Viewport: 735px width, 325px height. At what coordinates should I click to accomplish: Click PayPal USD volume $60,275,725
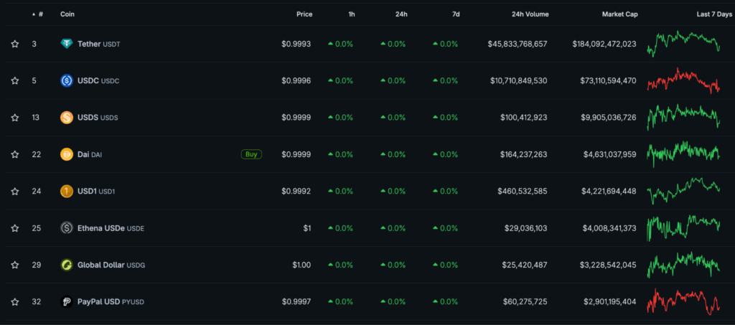(525, 302)
